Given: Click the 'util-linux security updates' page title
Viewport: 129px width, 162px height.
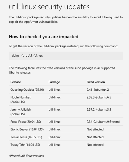Looking at the screenshot, I should (49, 7).
